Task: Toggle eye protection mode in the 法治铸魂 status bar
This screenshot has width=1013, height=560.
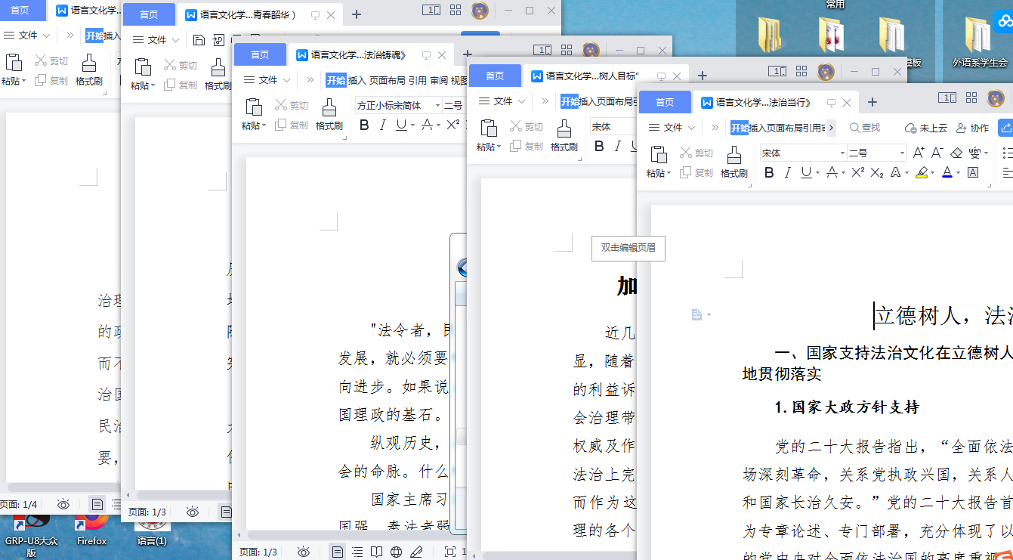Action: [x=304, y=552]
